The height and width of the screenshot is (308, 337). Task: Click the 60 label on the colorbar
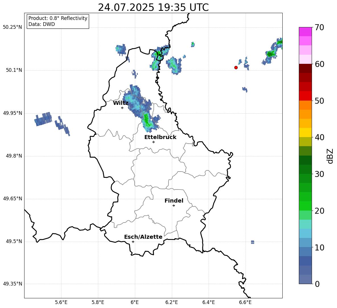click(319, 64)
